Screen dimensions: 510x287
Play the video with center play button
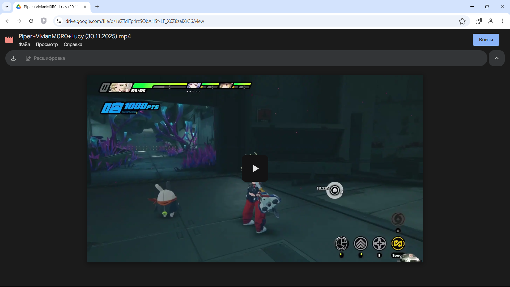tap(255, 168)
